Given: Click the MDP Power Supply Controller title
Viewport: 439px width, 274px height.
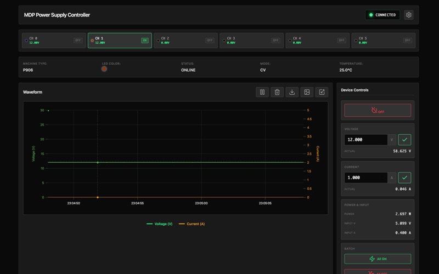Looking at the screenshot, I should pos(57,15).
